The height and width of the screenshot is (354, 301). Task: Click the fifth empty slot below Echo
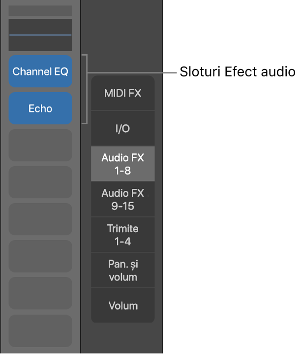coord(40,293)
